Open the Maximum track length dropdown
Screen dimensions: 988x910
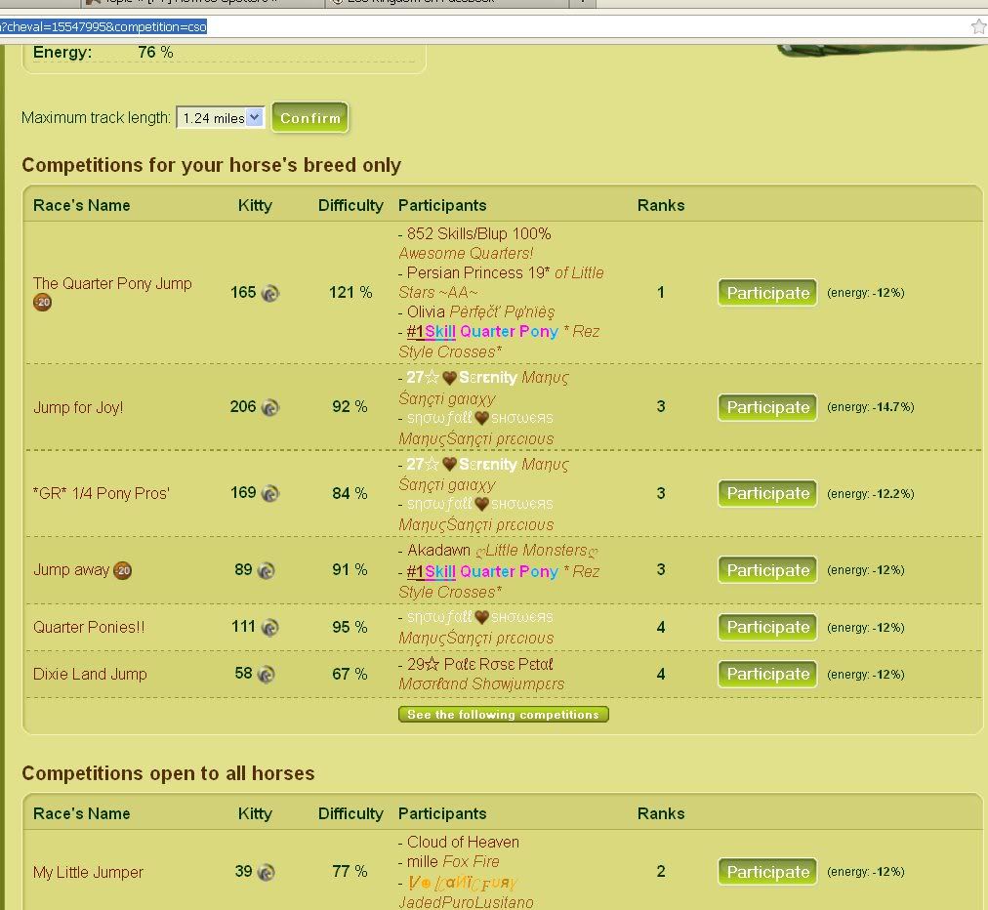tap(221, 118)
